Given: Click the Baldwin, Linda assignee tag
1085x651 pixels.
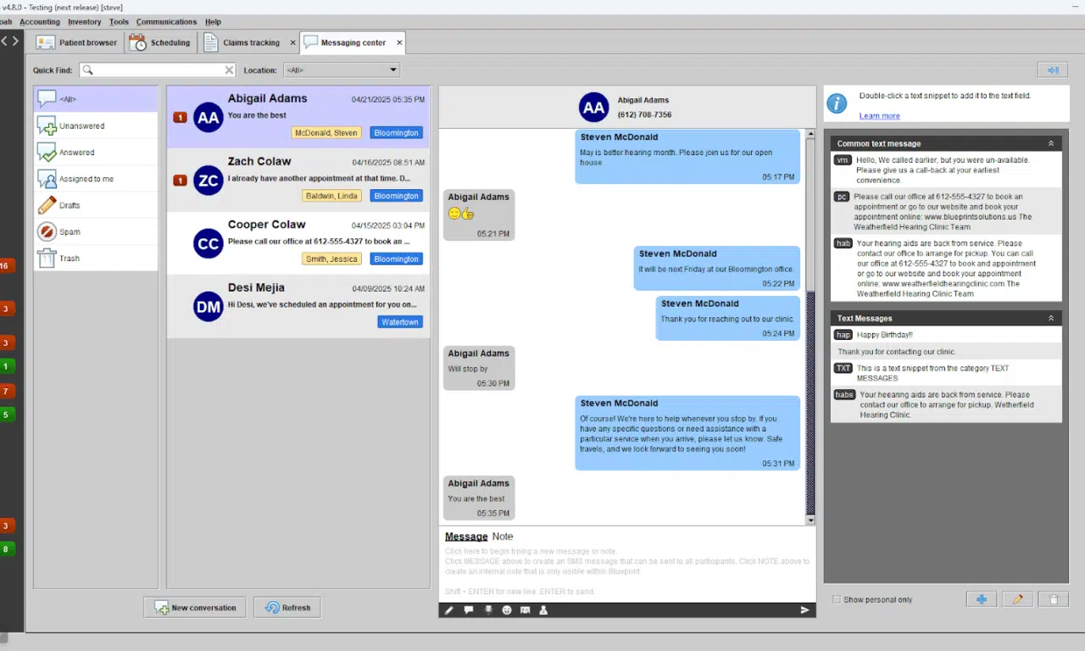Looking at the screenshot, I should coord(331,196).
